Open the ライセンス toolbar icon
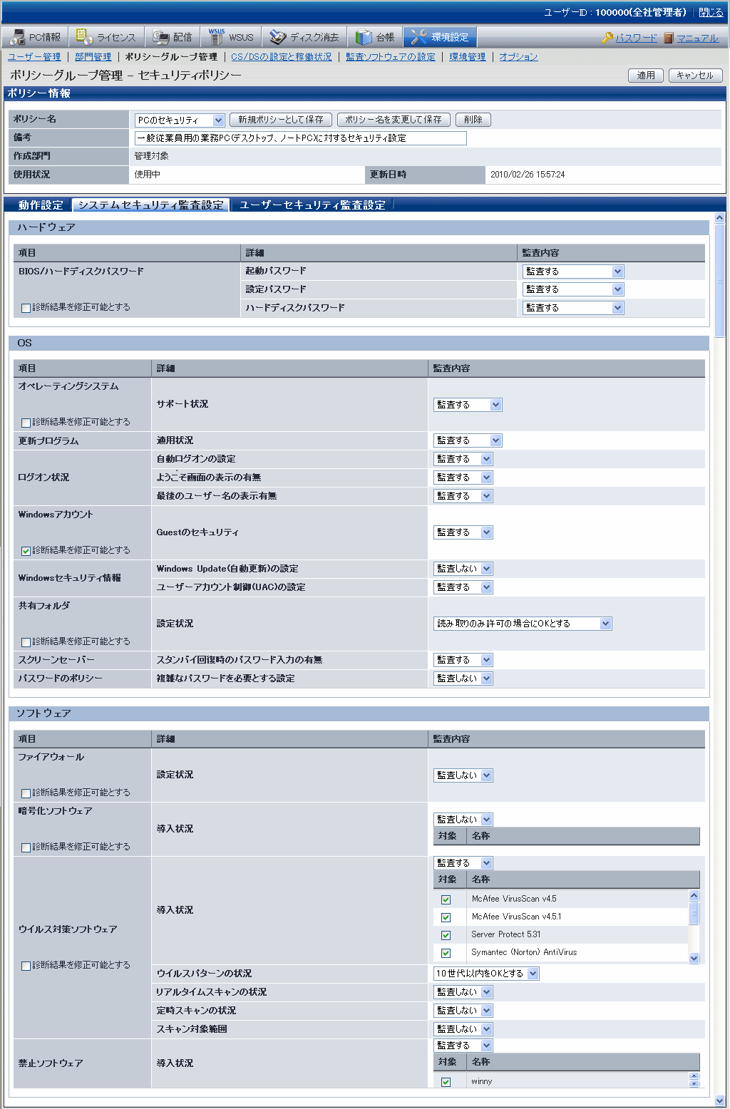 click(85, 37)
